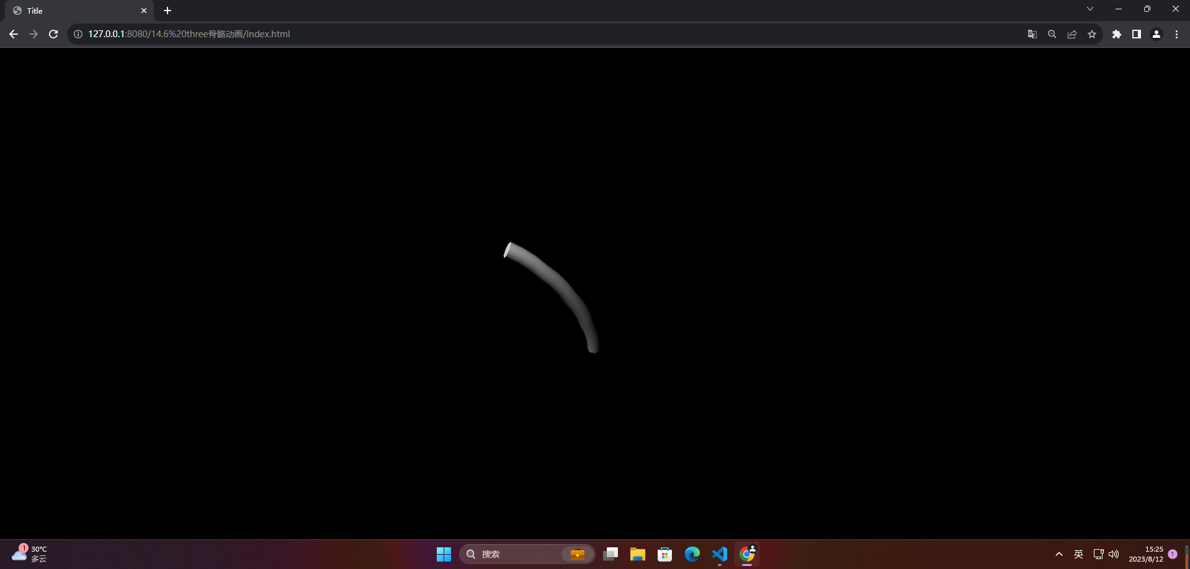Viewport: 1190px width, 569px height.
Task: Open the tab search dropdown
Action: [1090, 9]
